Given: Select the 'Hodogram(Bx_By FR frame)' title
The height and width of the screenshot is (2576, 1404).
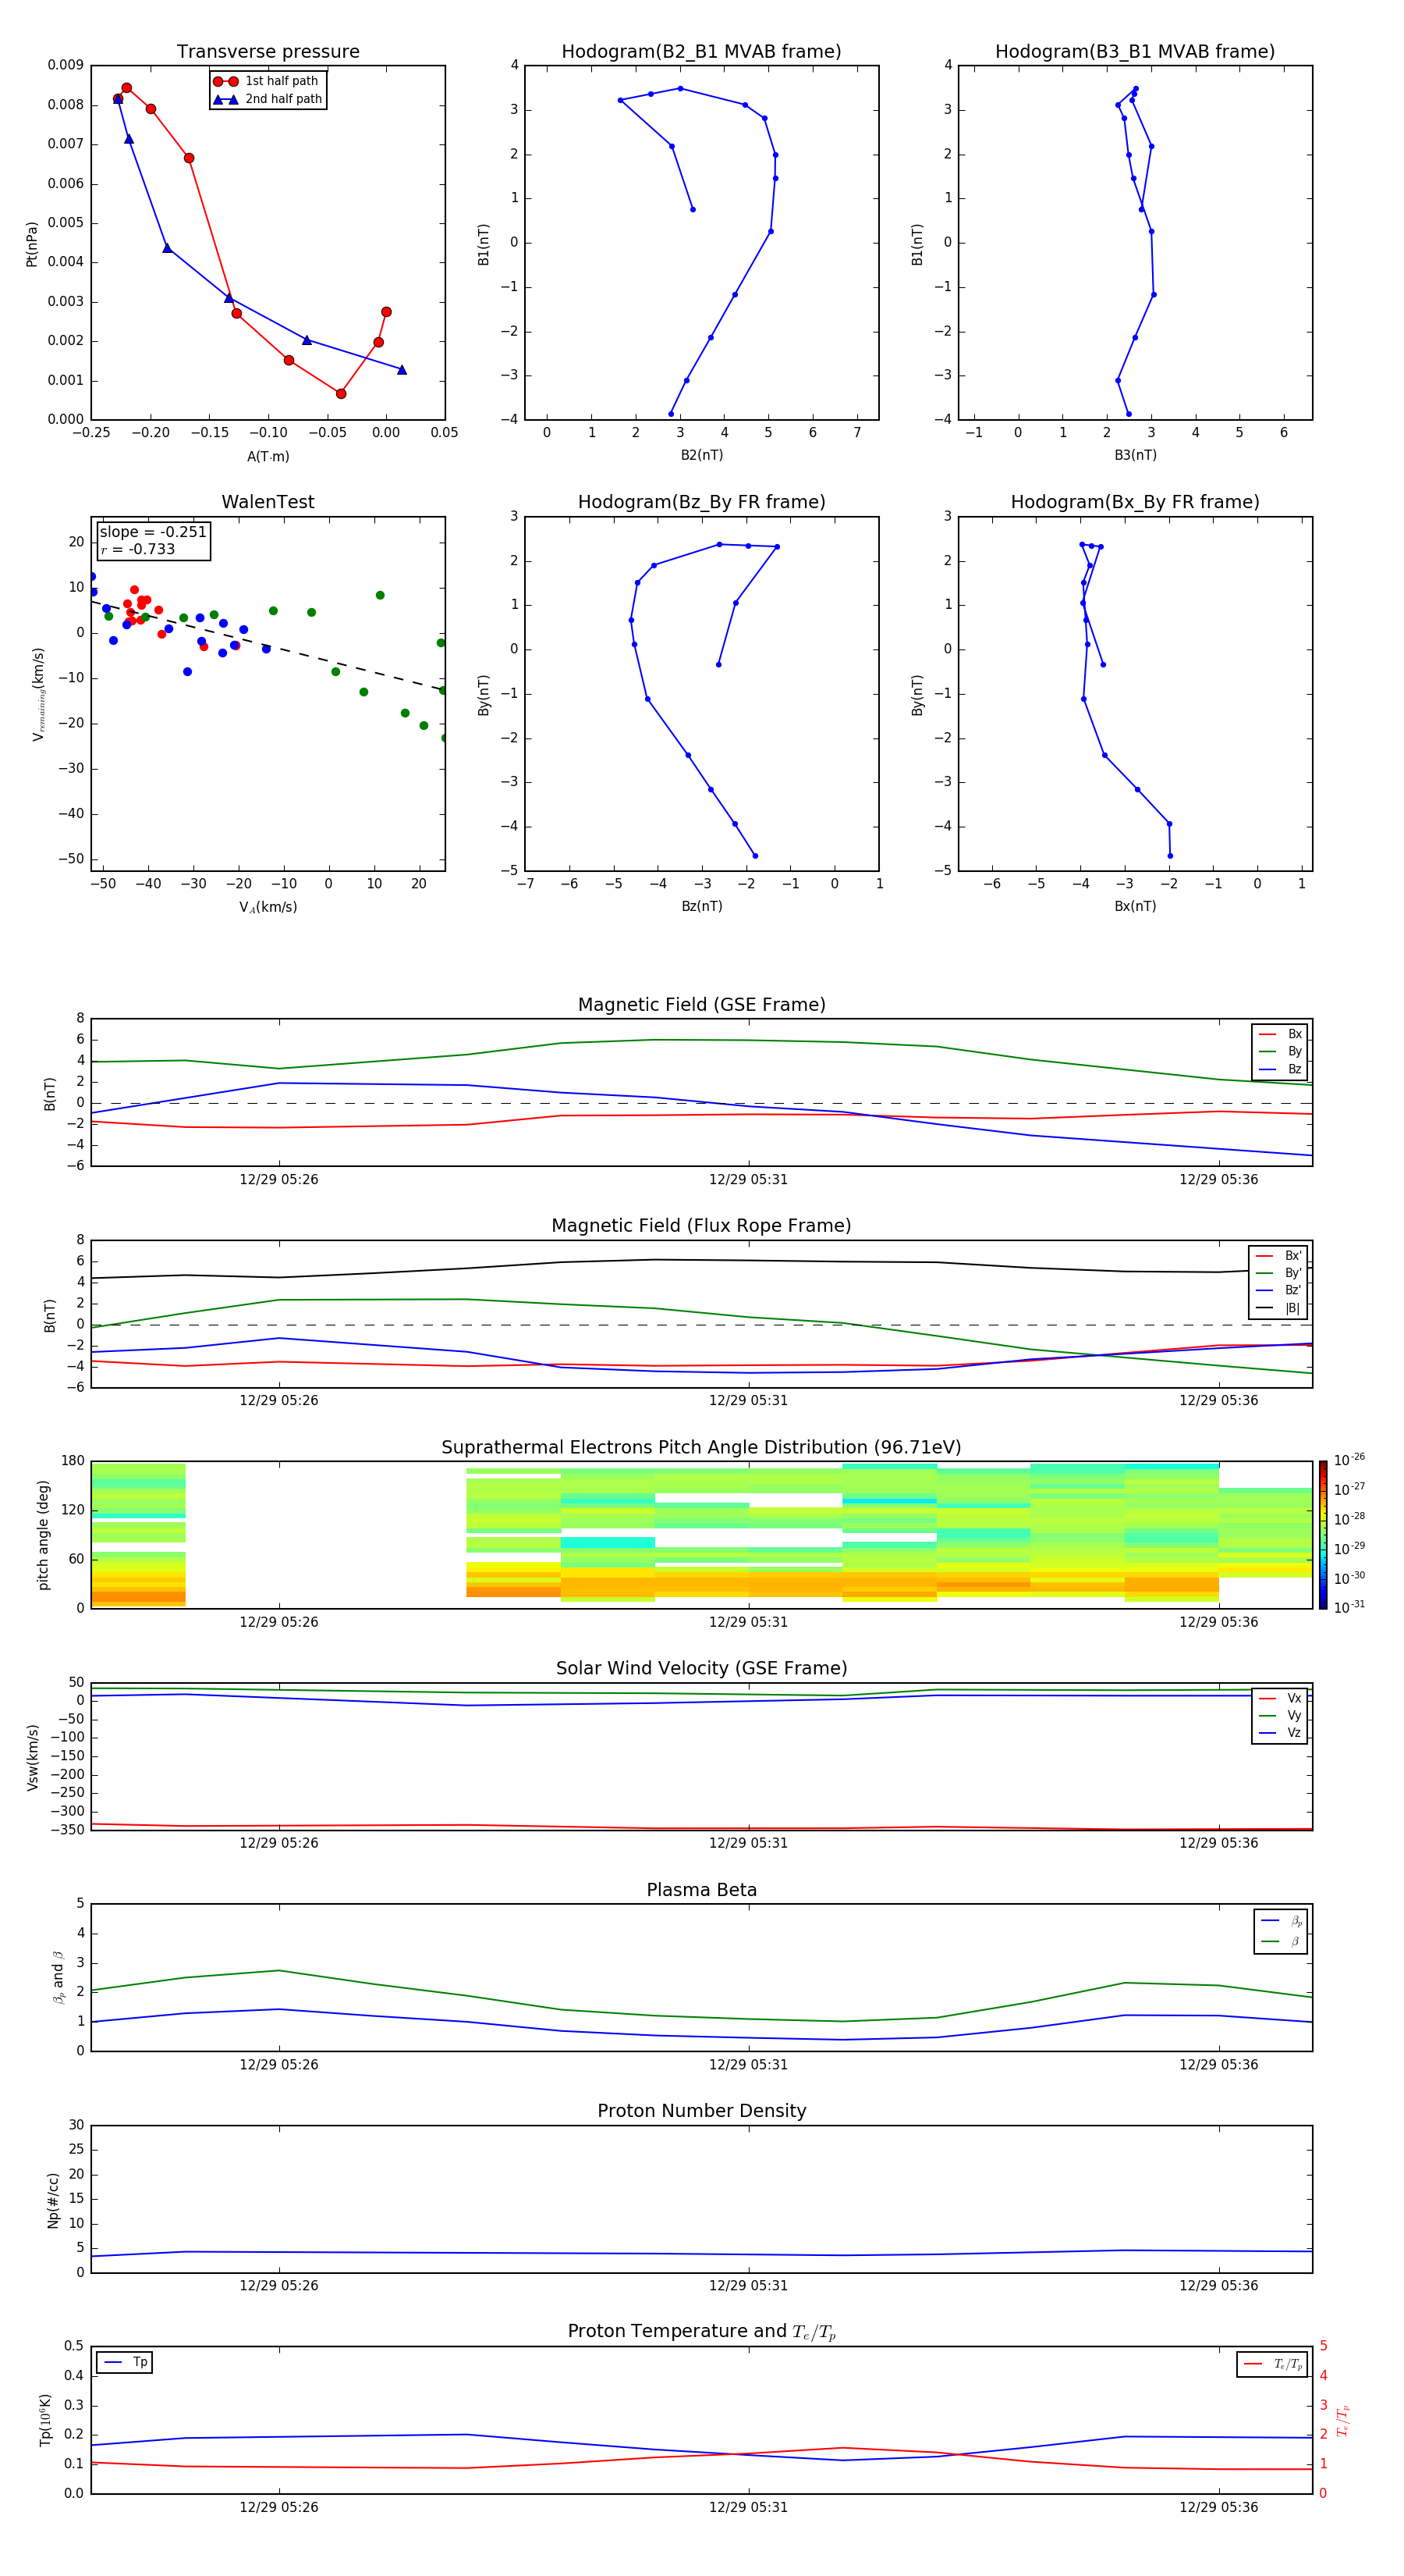Looking at the screenshot, I should 1134,502.
